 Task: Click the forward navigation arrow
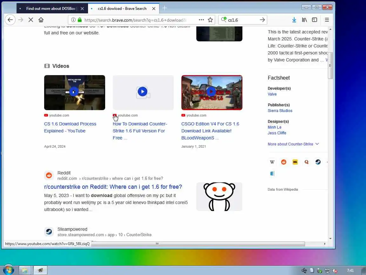tap(21, 20)
